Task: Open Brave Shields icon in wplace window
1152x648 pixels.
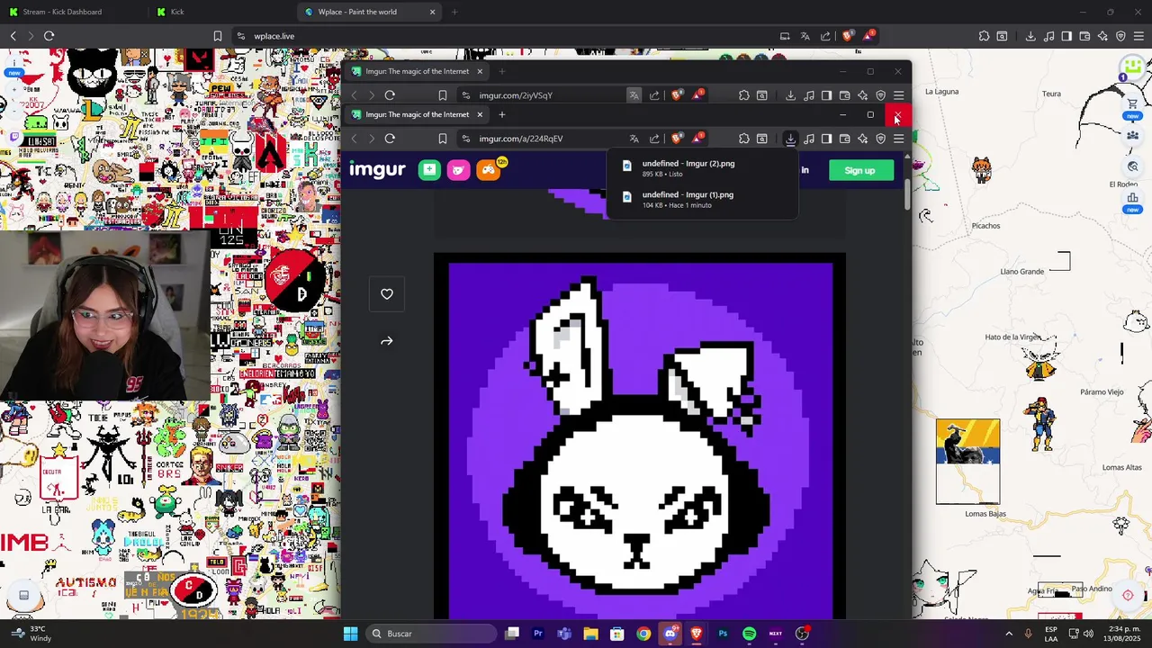Action: 848,36
